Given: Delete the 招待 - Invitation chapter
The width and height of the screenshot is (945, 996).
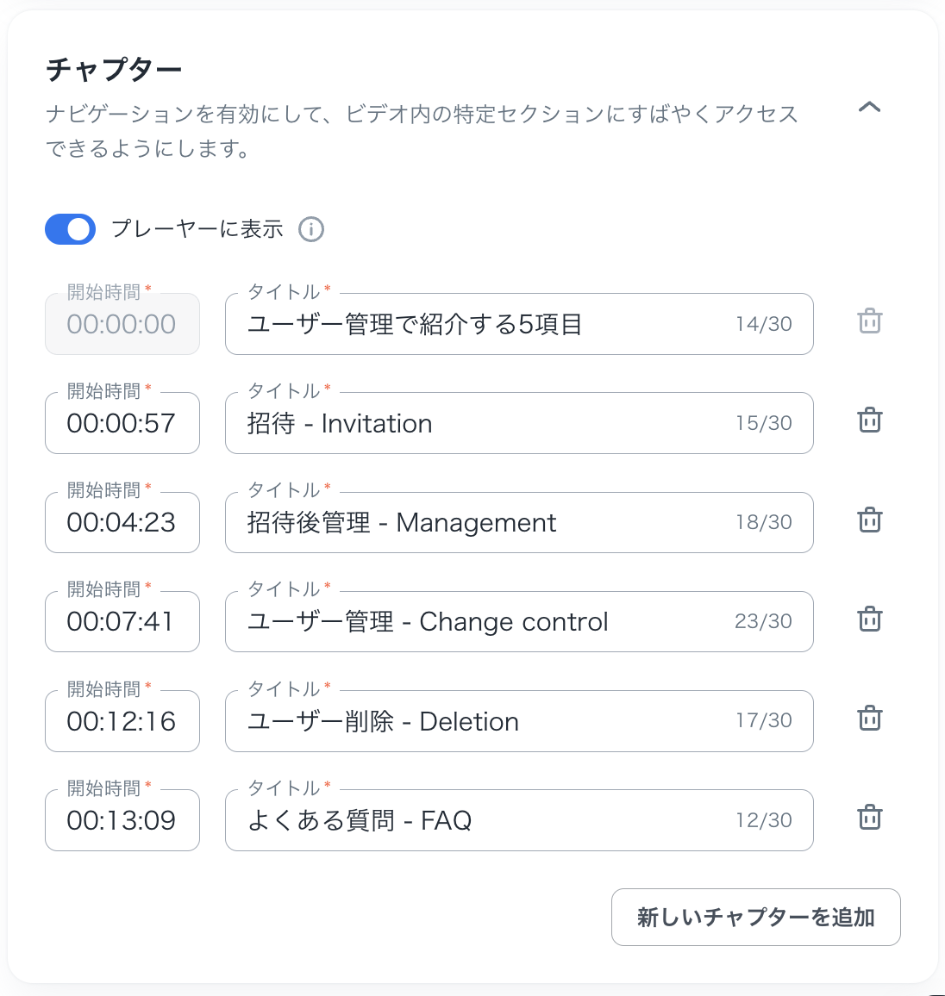Looking at the screenshot, I should point(869,420).
